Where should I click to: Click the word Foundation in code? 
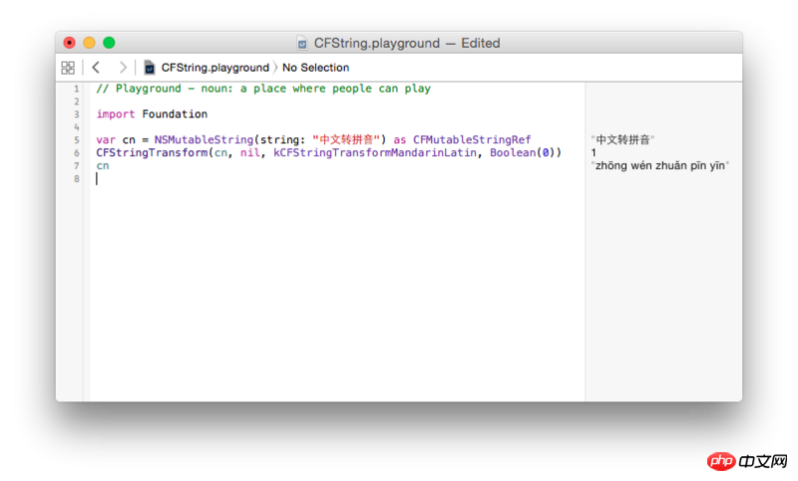tap(175, 115)
